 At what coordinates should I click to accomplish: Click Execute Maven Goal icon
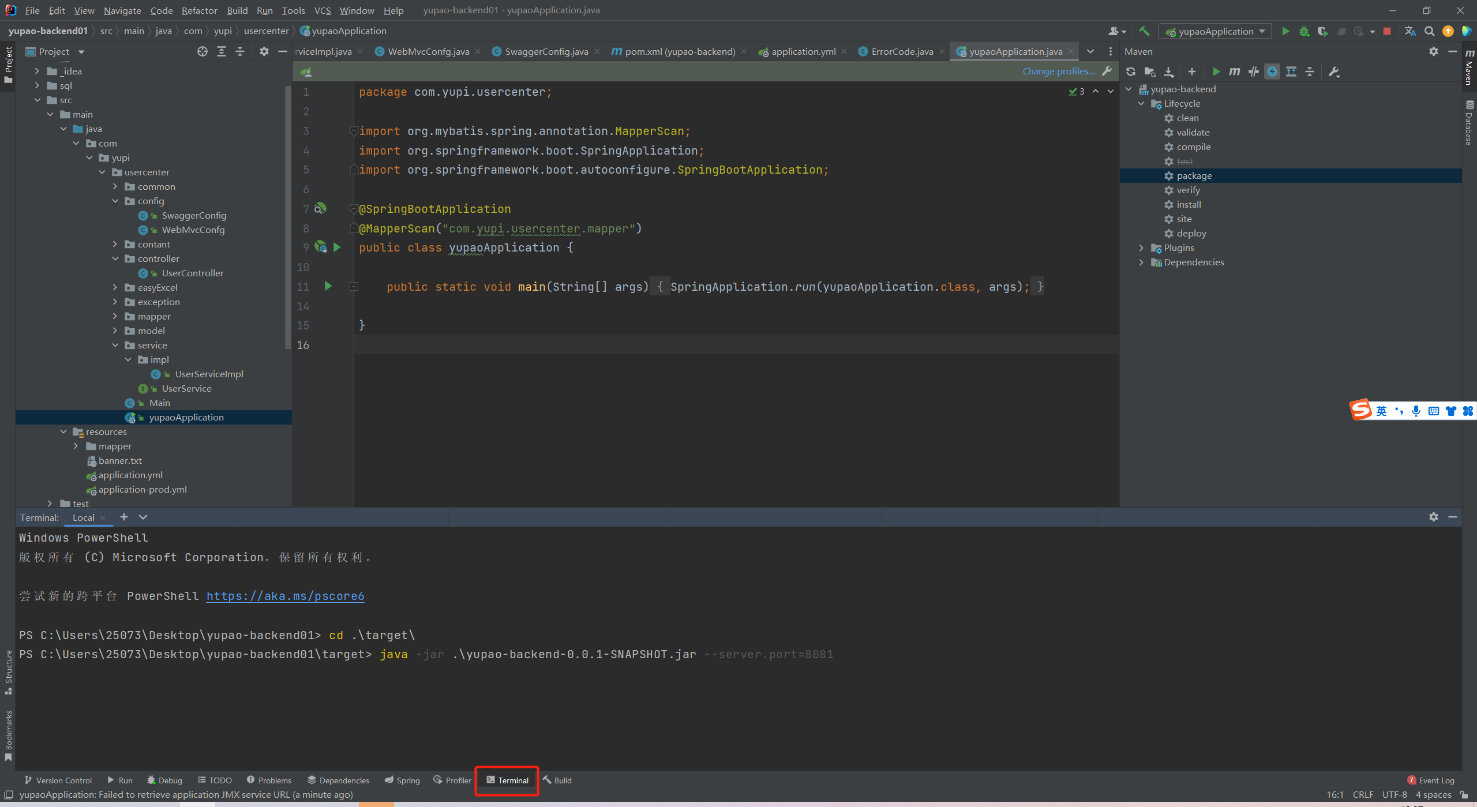(x=1234, y=72)
